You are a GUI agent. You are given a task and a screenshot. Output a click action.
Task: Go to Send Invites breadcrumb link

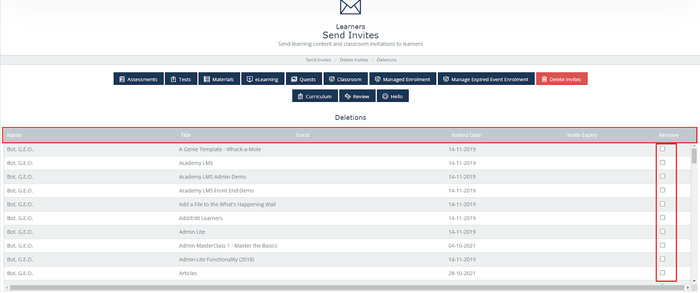click(x=318, y=60)
